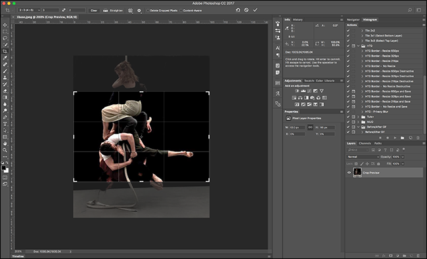Enable the Content-Aware checkbox
The image size is (427, 259).
181,10
